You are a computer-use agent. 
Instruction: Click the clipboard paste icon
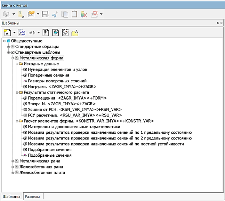[74, 14]
